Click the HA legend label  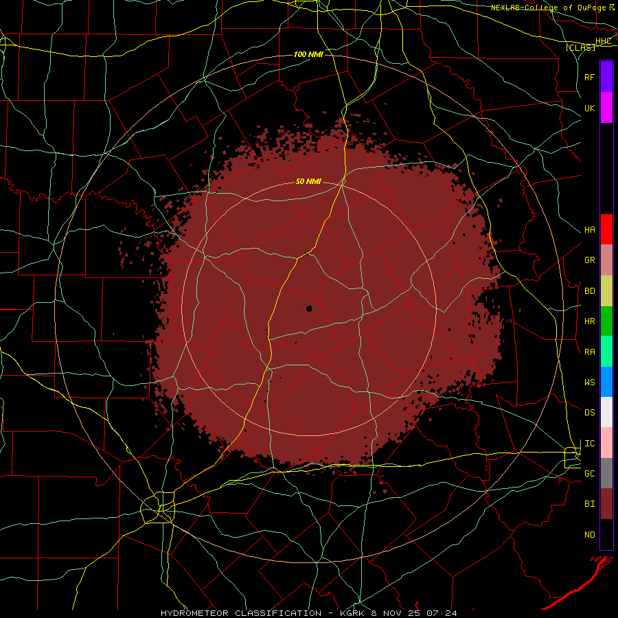[x=590, y=230]
